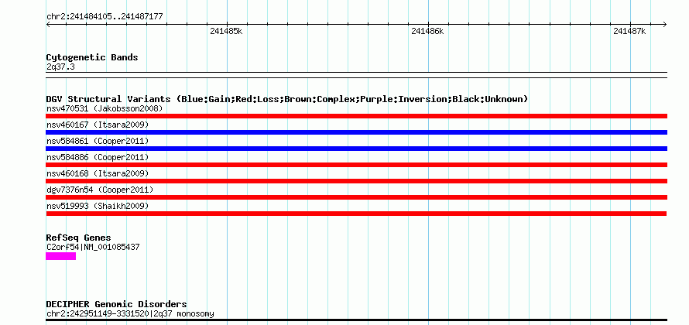The width and height of the screenshot is (689, 325).
Task: Click the nsv584886 (Cooper2011) label
Action: tap(98, 157)
